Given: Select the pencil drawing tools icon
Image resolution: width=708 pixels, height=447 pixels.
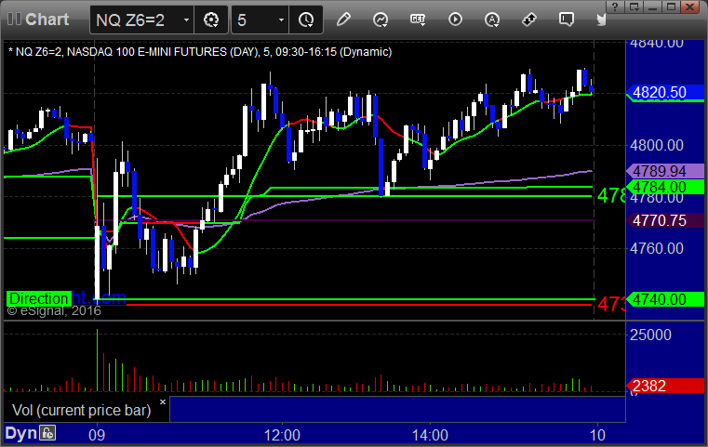Looking at the screenshot, I should click(x=343, y=20).
